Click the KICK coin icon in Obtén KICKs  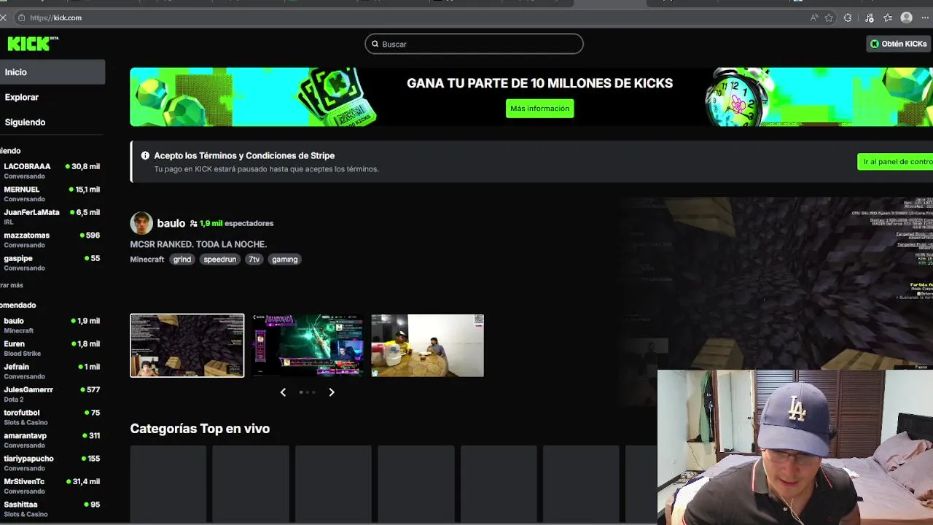tap(875, 44)
